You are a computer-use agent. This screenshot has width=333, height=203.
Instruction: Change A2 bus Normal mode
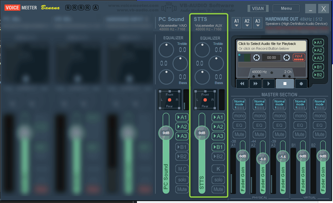click(x=259, y=104)
